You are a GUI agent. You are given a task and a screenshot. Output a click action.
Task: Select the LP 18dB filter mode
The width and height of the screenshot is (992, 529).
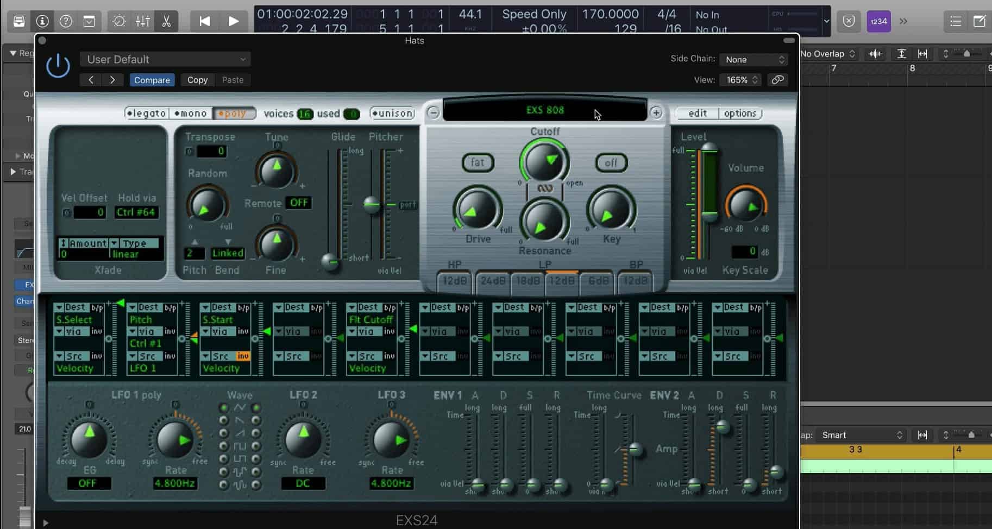[528, 281]
